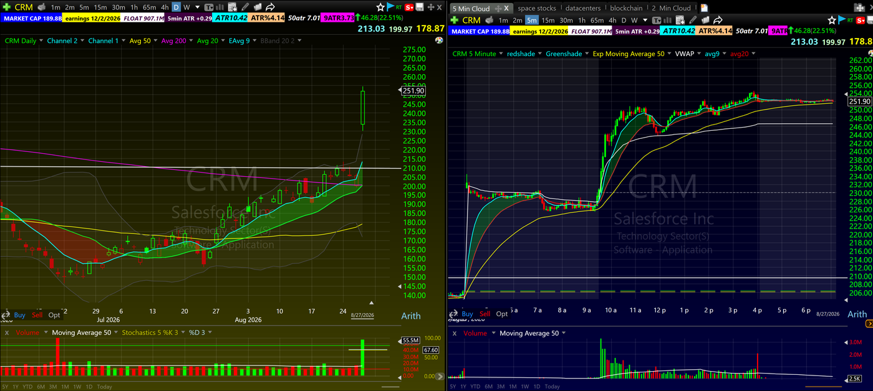Click the share arrow icon in right chart

[718, 21]
